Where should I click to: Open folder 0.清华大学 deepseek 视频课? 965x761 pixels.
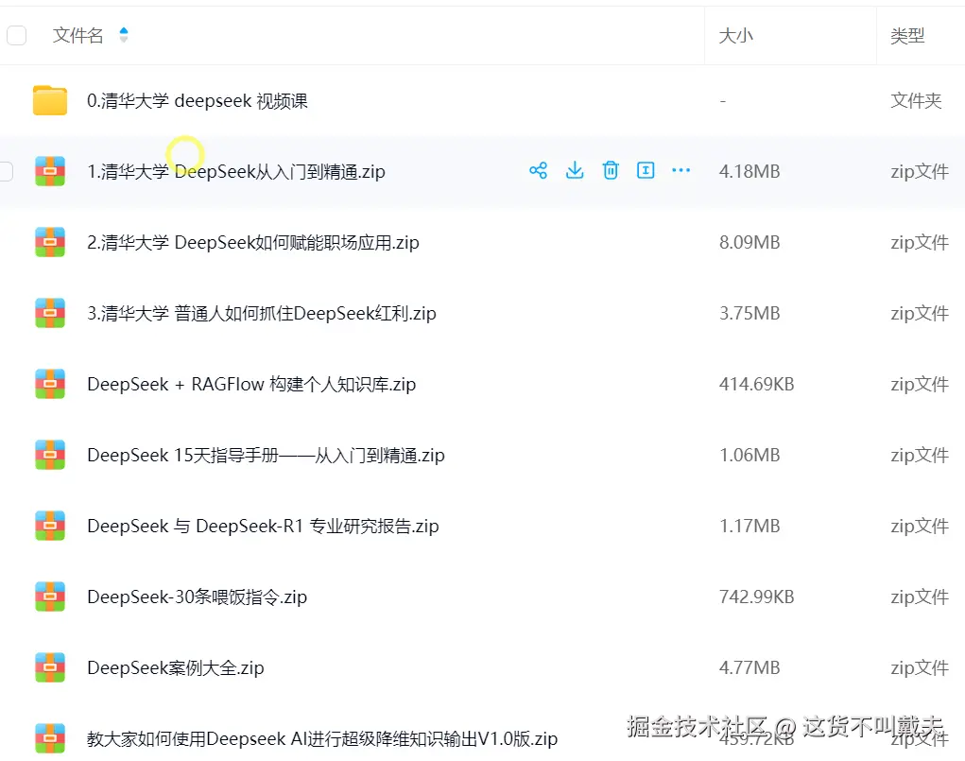[197, 100]
